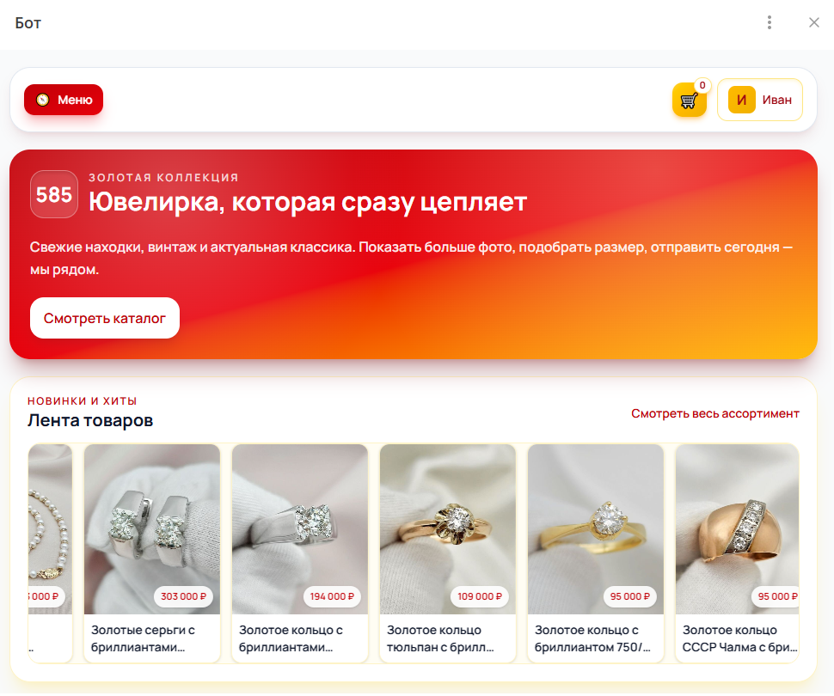The image size is (834, 696).
Task: Click the partially visible pearl necklace card
Action: pos(50,553)
